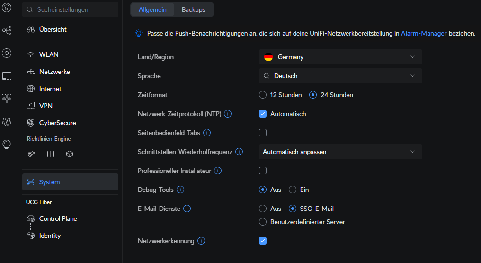This screenshot has width=481, height=263.
Task: Open WLAN settings in the sidebar
Action: coord(49,54)
